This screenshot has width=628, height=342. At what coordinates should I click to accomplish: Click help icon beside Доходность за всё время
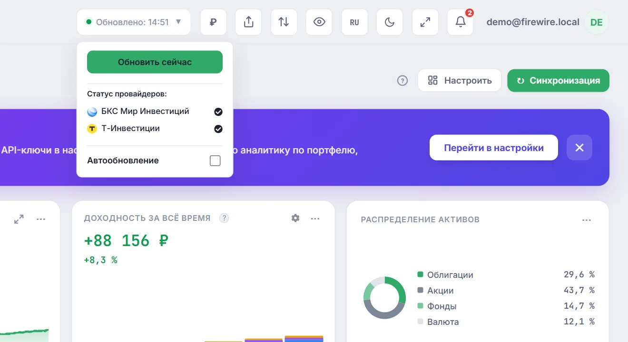pyautogui.click(x=224, y=218)
